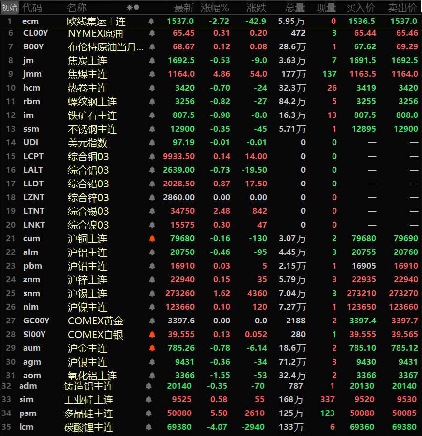
Task: Sort by the 涨幅% column header
Action: click(218, 8)
